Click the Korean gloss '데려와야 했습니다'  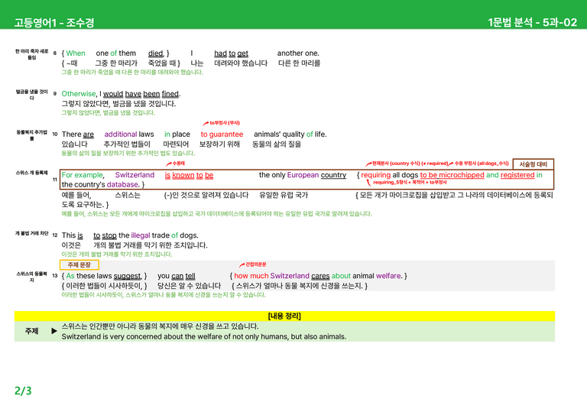pyautogui.click(x=241, y=63)
